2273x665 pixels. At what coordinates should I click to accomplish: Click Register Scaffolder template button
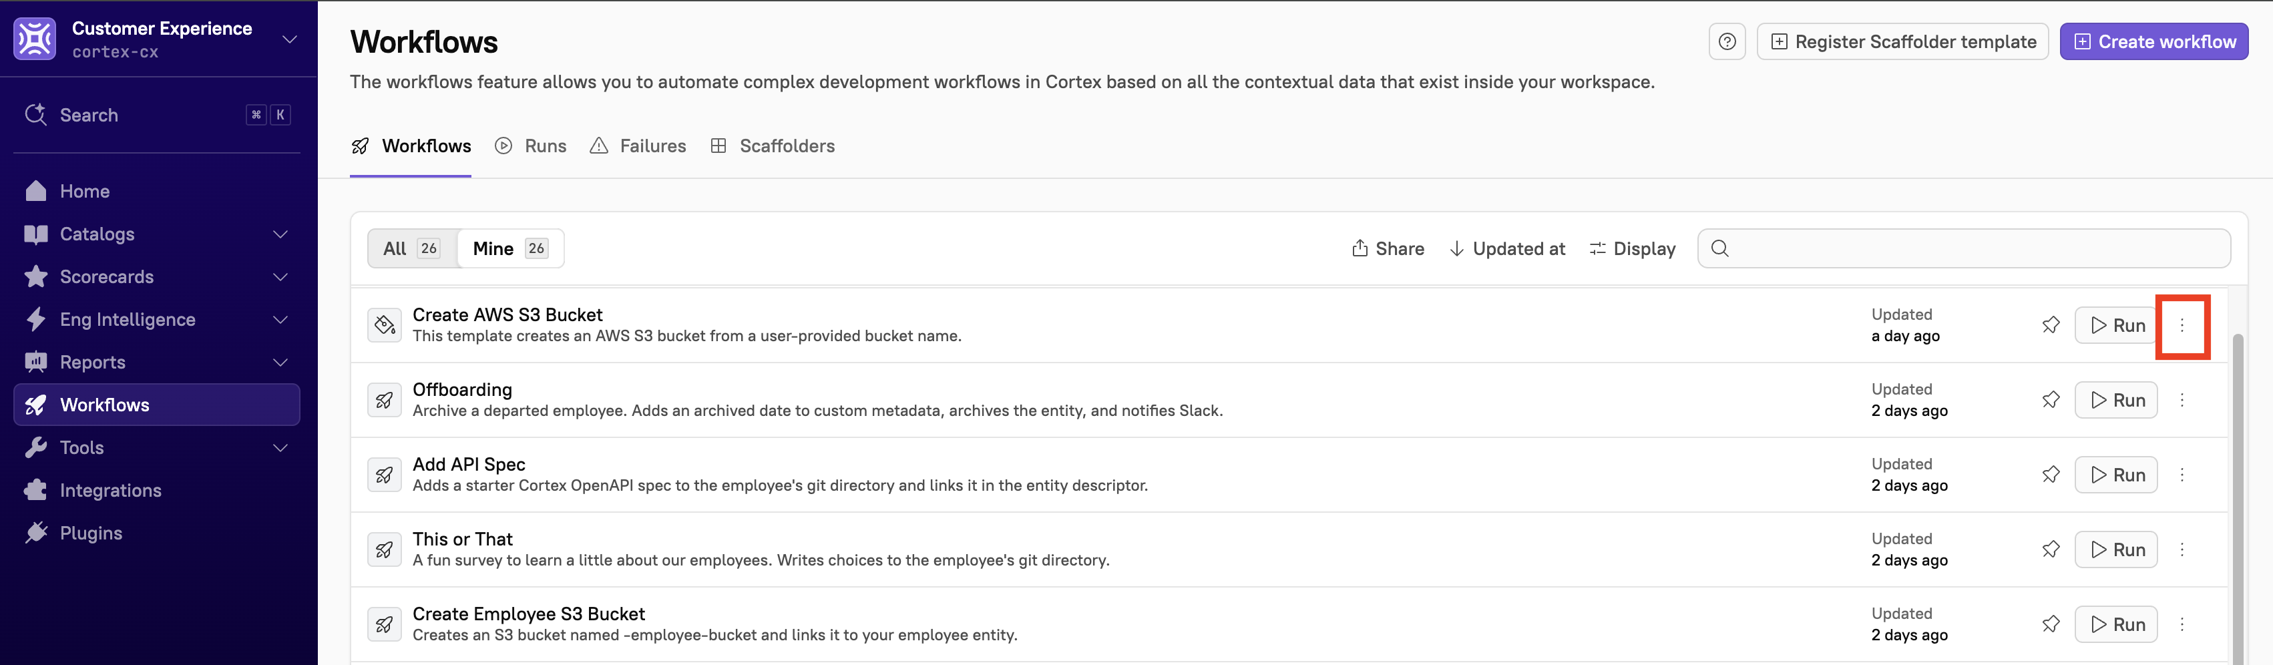click(1902, 41)
